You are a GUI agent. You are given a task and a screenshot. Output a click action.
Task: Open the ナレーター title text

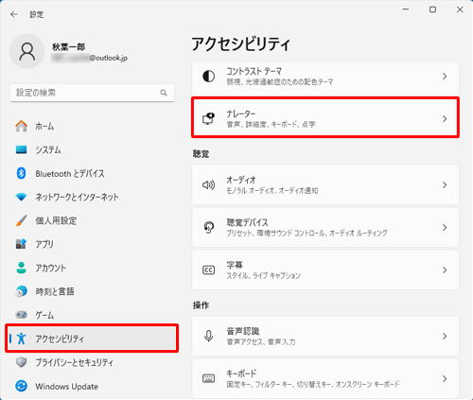(x=241, y=113)
